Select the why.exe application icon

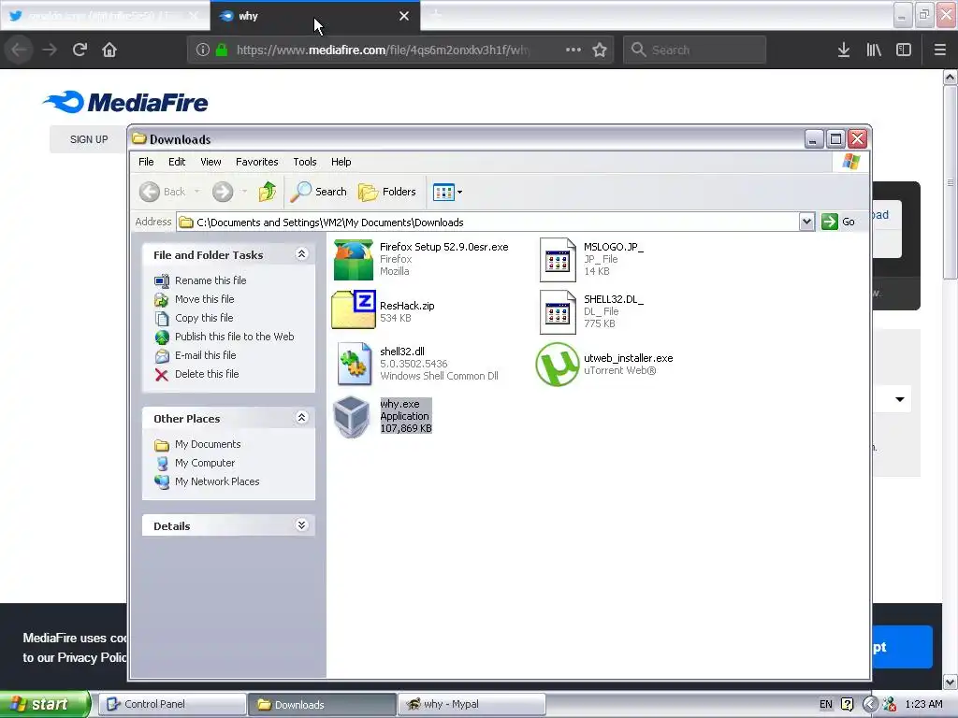pyautogui.click(x=352, y=417)
